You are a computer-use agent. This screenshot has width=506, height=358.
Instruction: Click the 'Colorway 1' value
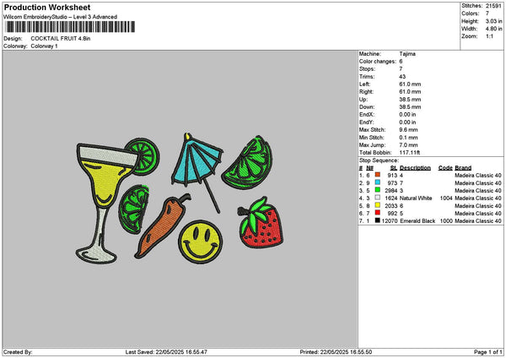coord(44,46)
